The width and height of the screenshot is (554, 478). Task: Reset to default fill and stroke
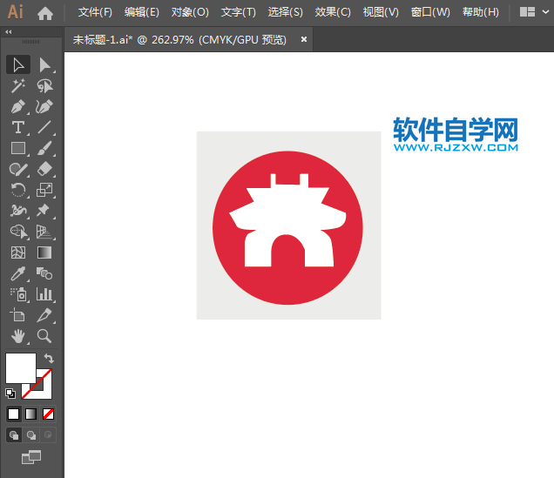pyautogui.click(x=10, y=394)
